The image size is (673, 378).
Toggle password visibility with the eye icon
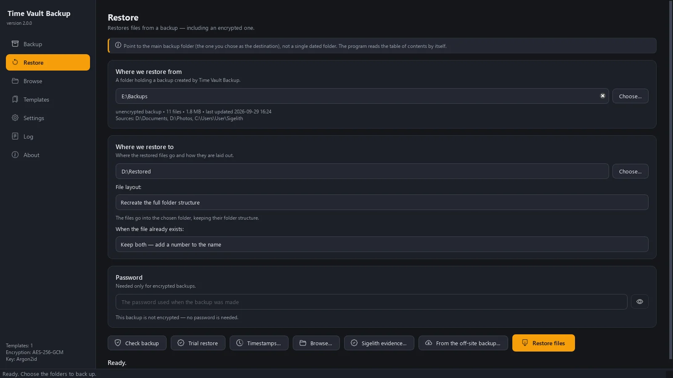640,302
